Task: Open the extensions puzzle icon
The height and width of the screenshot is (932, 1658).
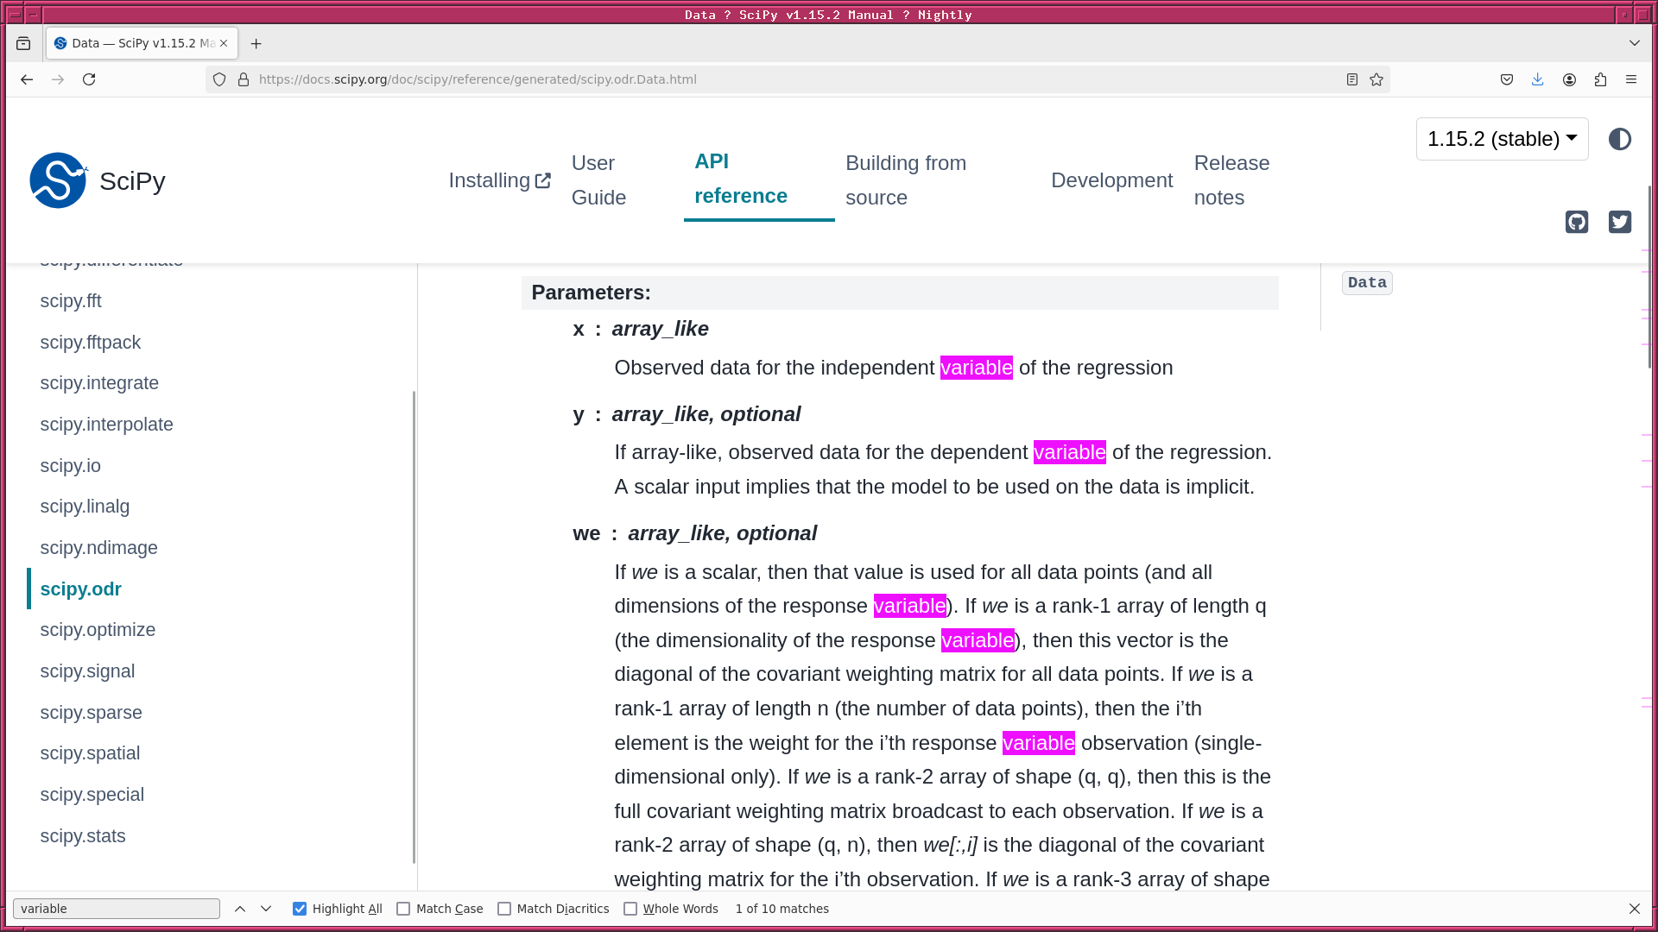Action: pos(1600,79)
